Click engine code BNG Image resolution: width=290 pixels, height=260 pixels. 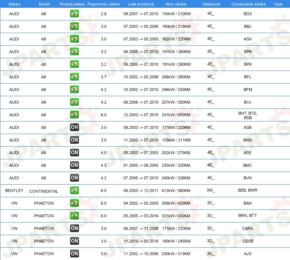click(247, 140)
